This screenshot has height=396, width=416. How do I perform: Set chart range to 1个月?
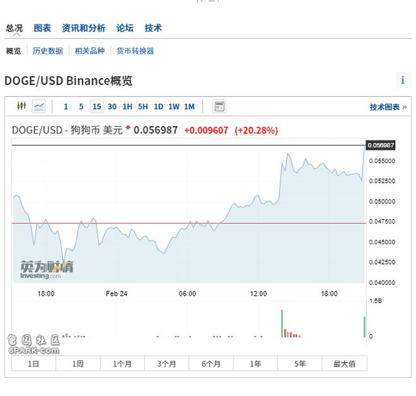[122, 363]
